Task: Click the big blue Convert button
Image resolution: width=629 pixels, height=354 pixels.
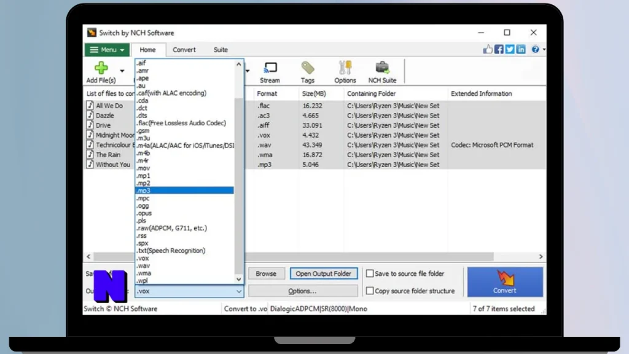Action: point(505,282)
